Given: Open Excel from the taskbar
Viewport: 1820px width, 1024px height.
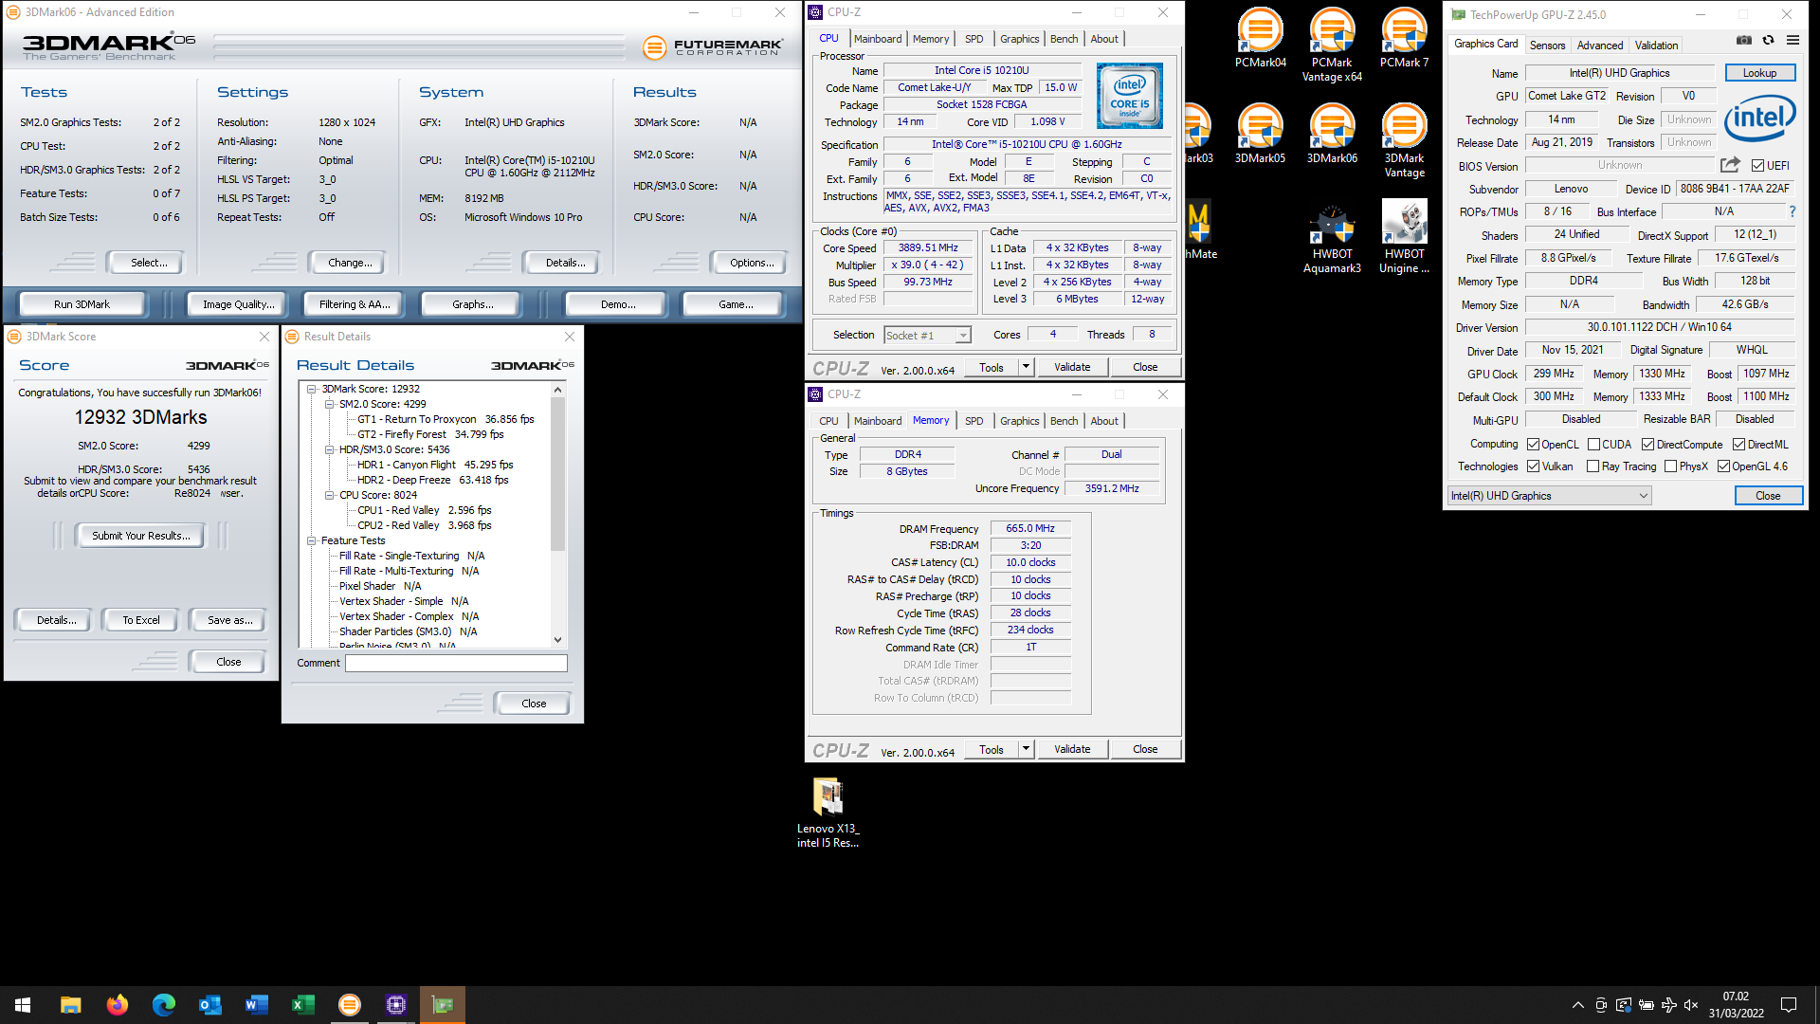Looking at the screenshot, I should point(302,1005).
